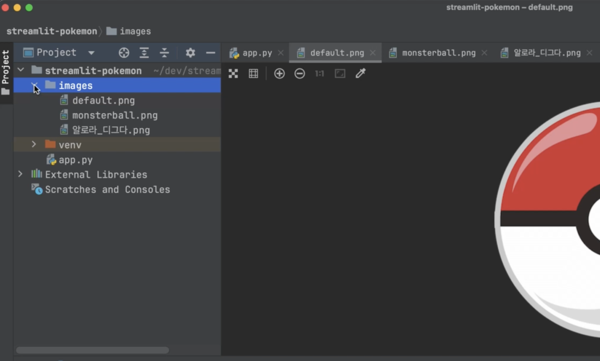Click the Python file icon beside app.py in tree
600x361 pixels.
pyautogui.click(x=51, y=160)
